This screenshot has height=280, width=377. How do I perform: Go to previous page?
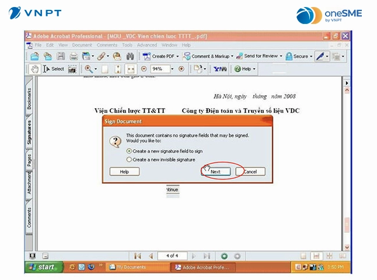(151, 256)
